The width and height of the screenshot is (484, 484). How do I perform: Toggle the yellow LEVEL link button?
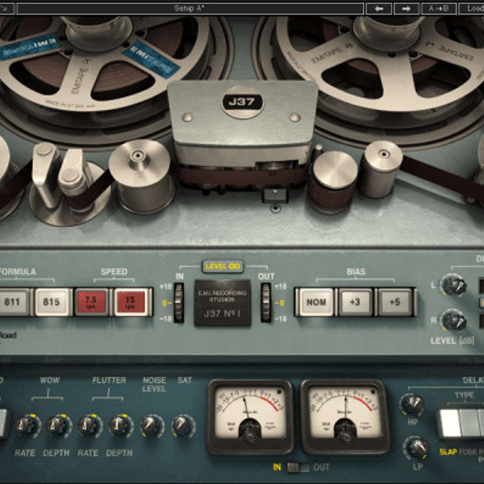coord(223,267)
